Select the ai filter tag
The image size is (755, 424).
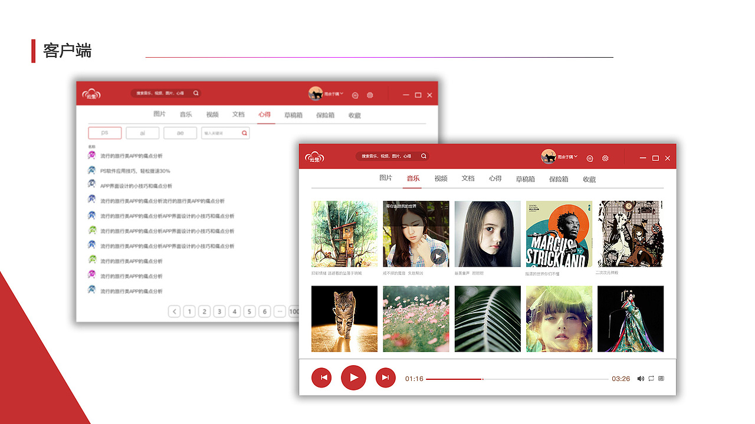pos(143,133)
